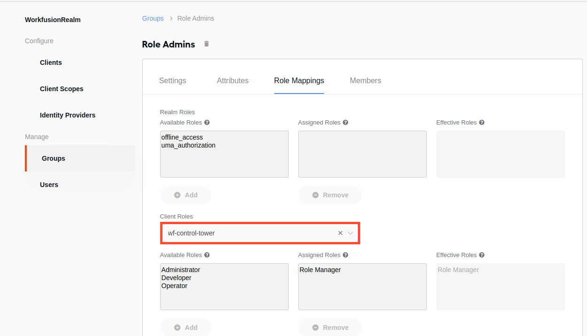Viewport: 587px width, 336px height.
Task: Switch to the Settings tab
Action: 173,81
